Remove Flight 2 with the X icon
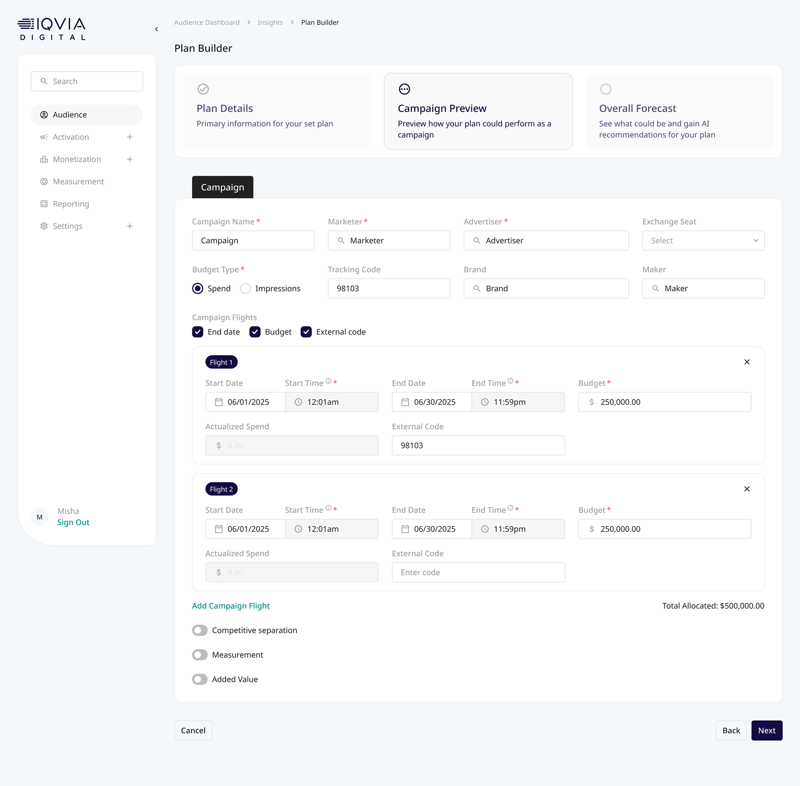The width and height of the screenshot is (800, 786). [x=747, y=489]
